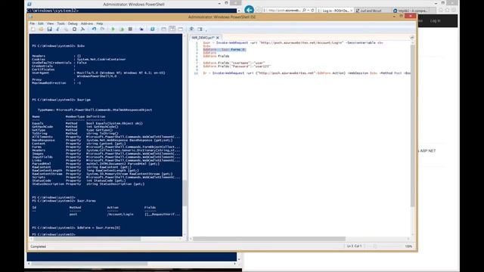Screen dimensions: 484x272
Task: Click line 10 Invoke-WebRequest -Method Post code
Action: click(x=306, y=73)
